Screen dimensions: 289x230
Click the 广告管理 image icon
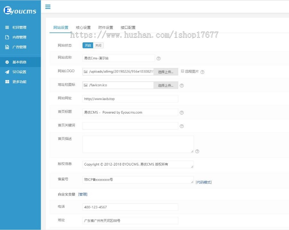(7, 47)
